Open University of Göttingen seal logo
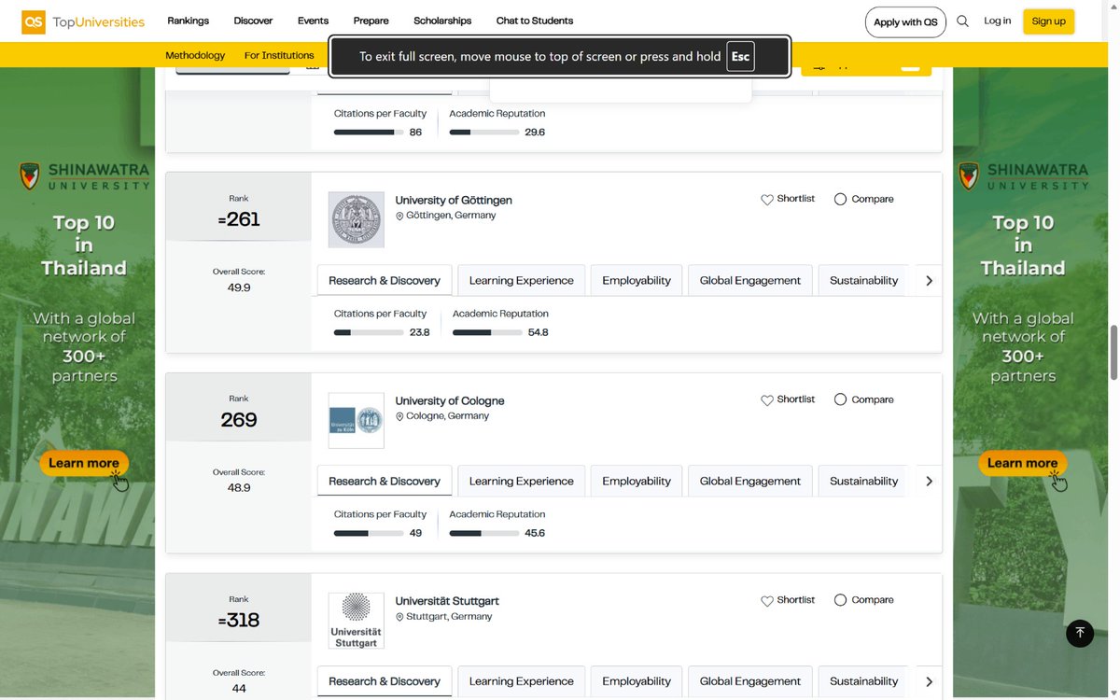Viewport: 1120px width, 700px height. click(357, 220)
